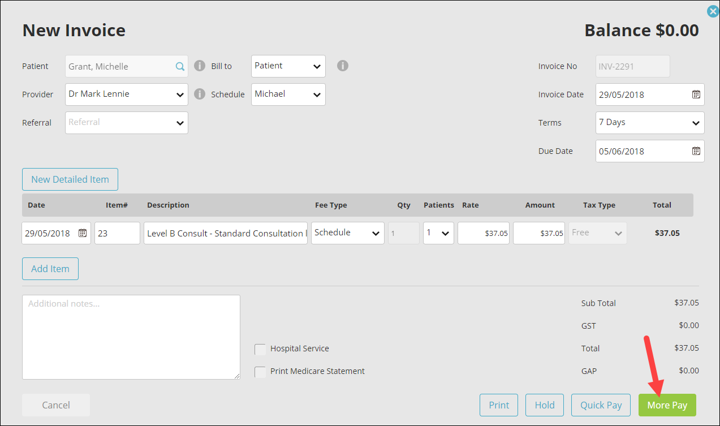
Task: Change the Fee Type Schedule dropdown
Action: point(348,233)
